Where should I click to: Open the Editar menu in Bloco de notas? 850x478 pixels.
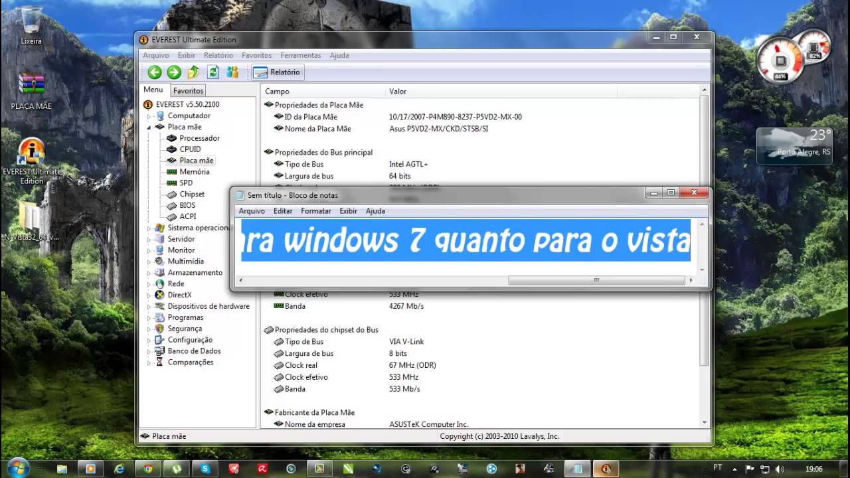(x=283, y=210)
